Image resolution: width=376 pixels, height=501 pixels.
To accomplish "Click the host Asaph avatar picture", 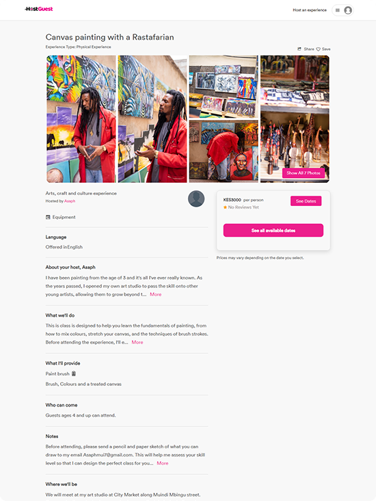I will pyautogui.click(x=196, y=198).
